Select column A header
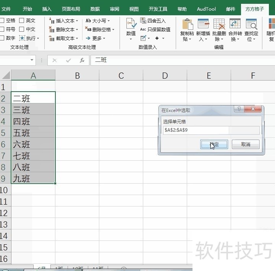 33,76
